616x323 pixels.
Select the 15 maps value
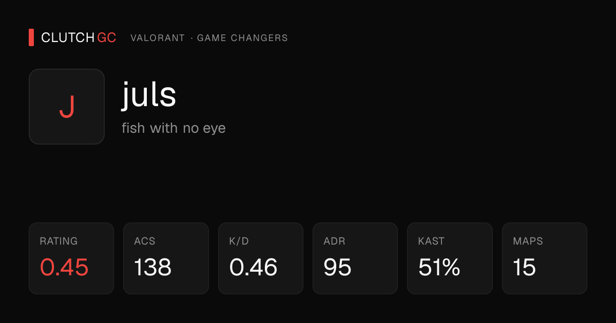524,267
